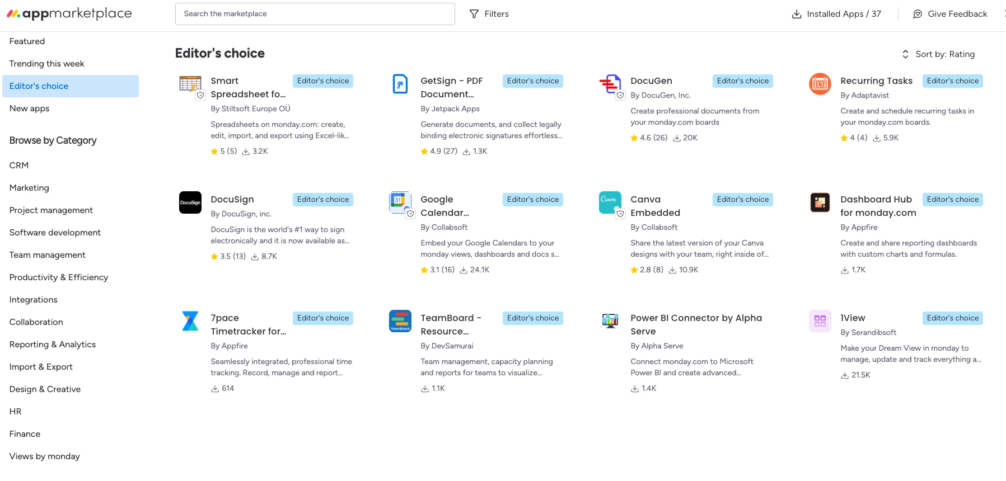The image size is (1006, 481).
Task: Open the 7pace Timetracker app icon
Action: (190, 321)
